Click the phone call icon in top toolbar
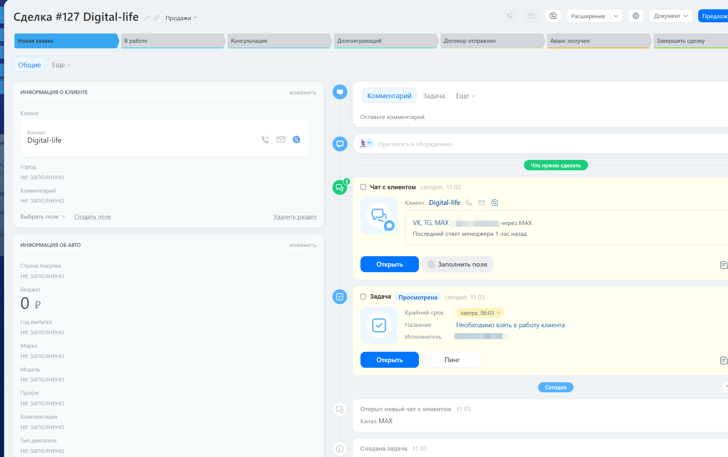The image size is (728, 457). 510,16
